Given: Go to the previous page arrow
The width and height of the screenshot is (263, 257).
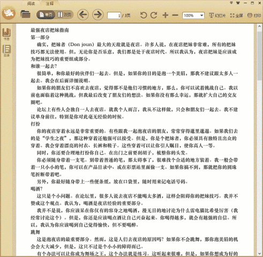Looking at the screenshot, I should [83, 14].
